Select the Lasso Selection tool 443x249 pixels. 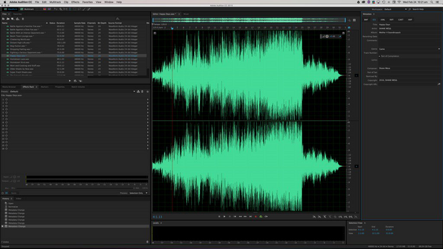[80, 9]
